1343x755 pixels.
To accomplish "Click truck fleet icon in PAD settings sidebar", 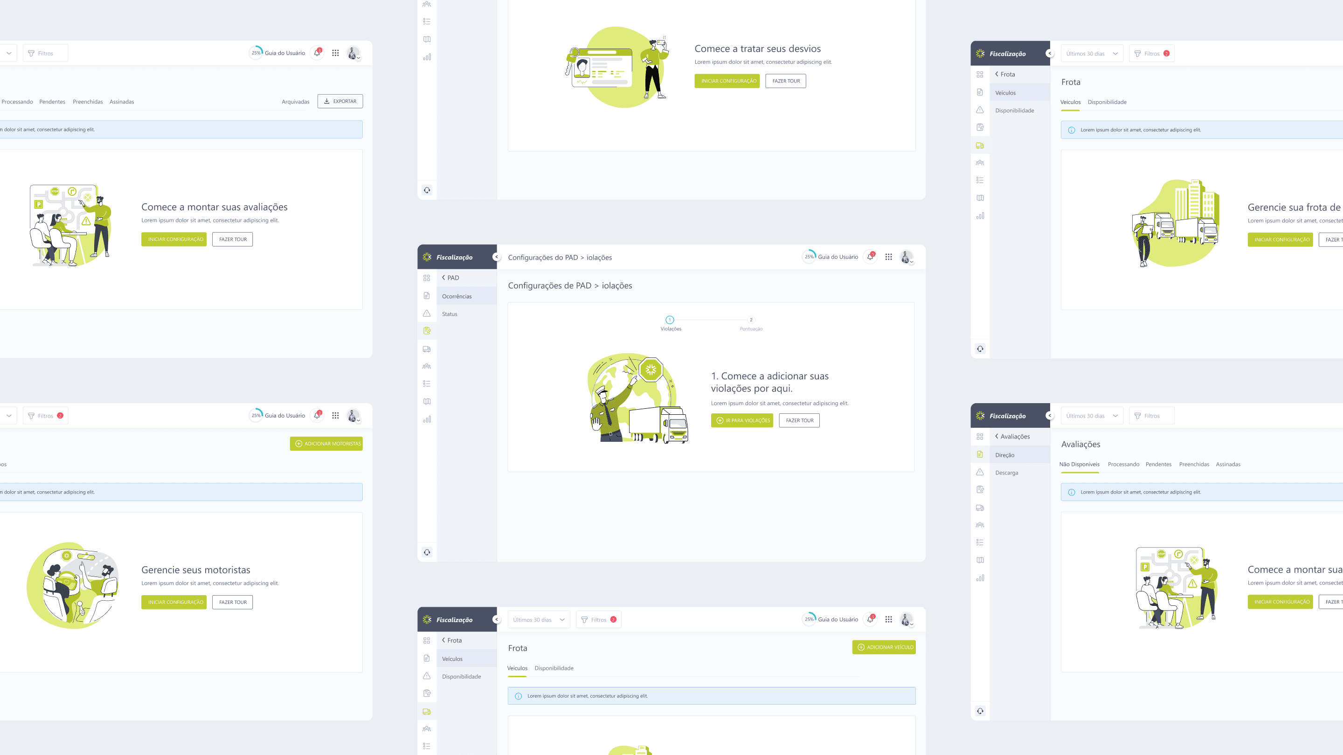I will (x=427, y=349).
